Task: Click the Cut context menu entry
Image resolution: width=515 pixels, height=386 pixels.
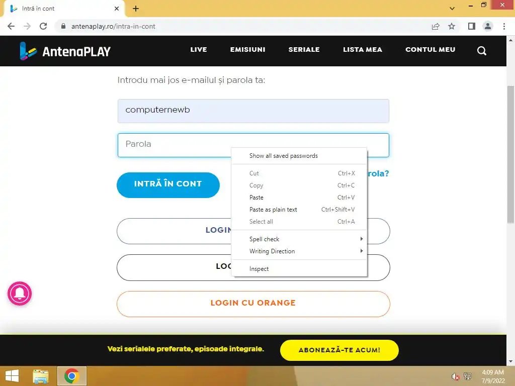Action: click(299, 173)
